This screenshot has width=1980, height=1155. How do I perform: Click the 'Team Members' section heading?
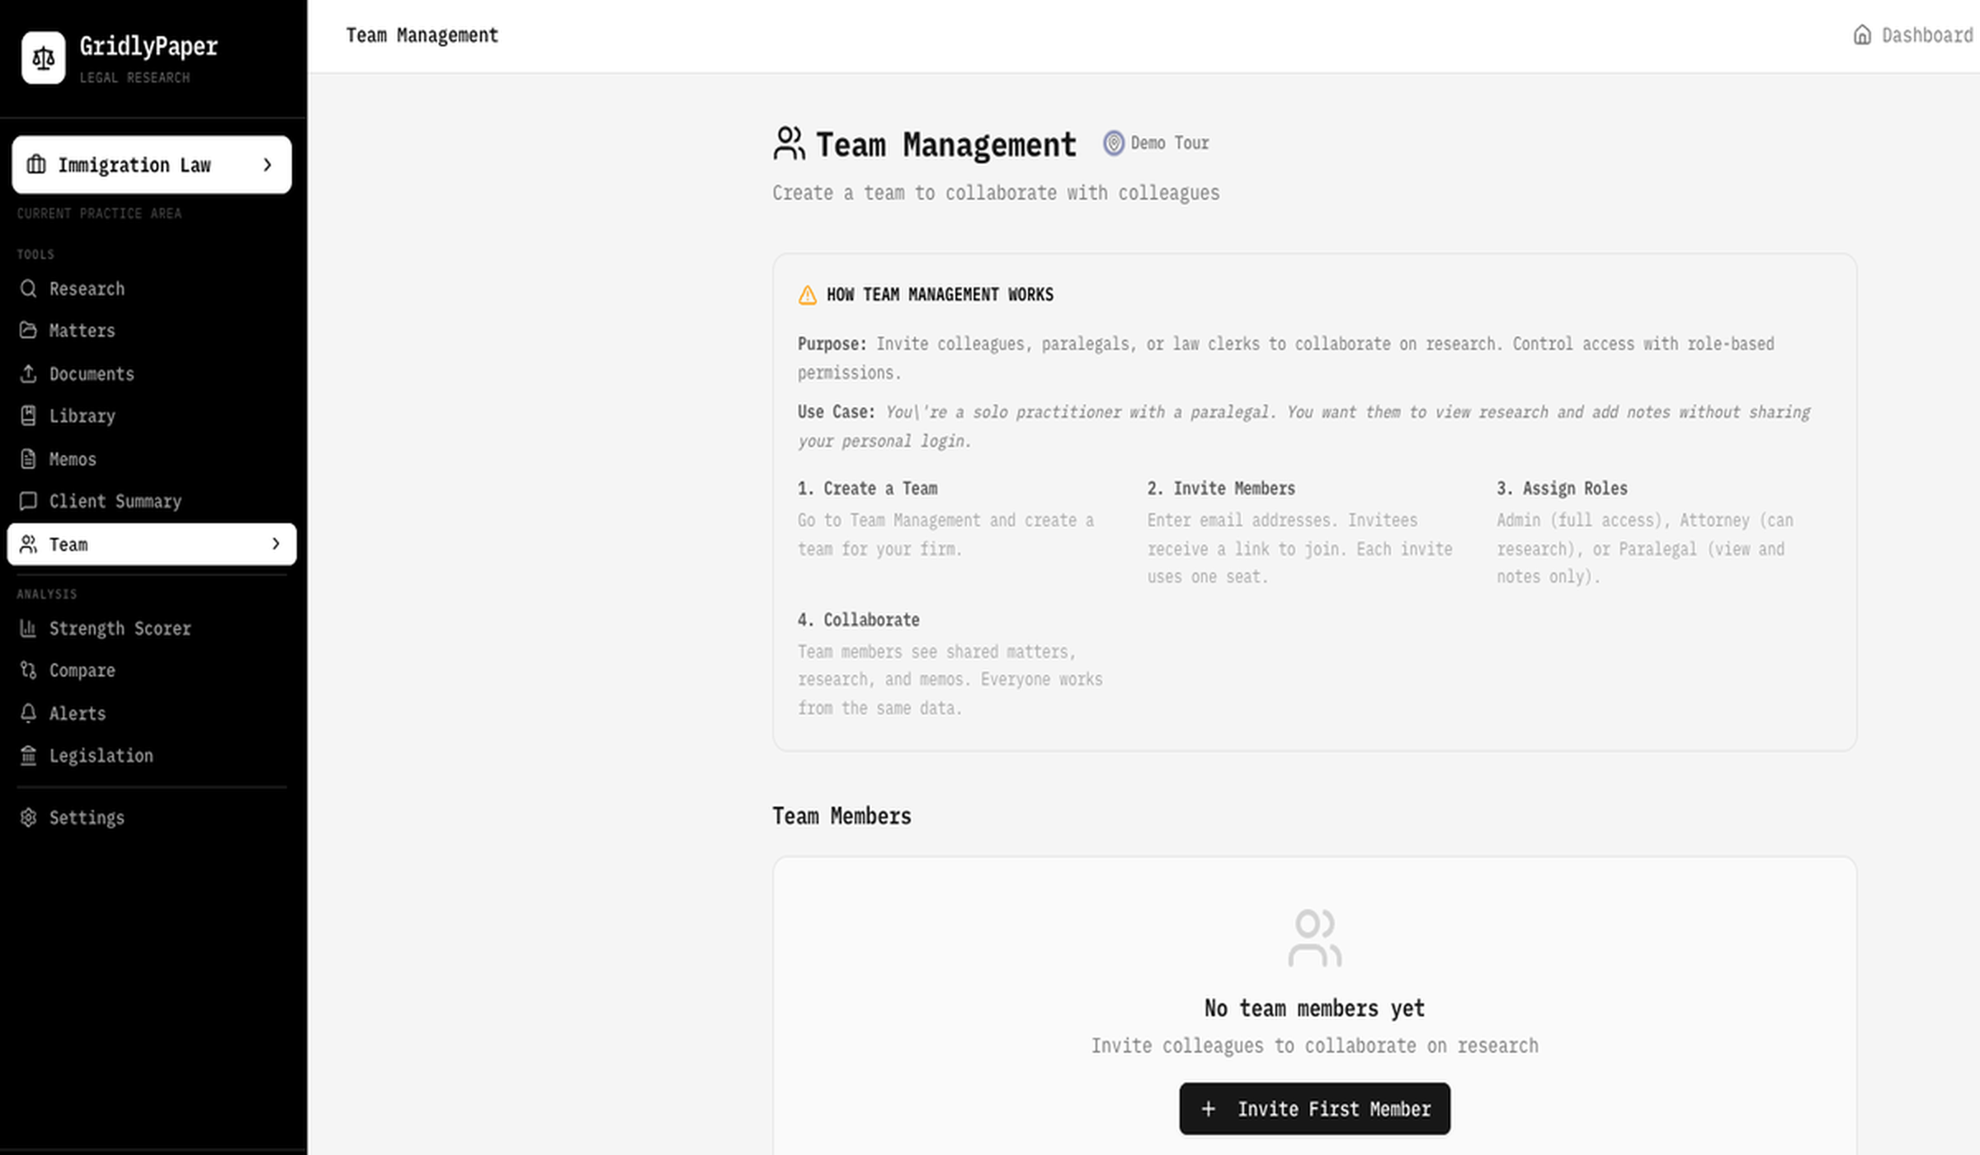click(841, 816)
